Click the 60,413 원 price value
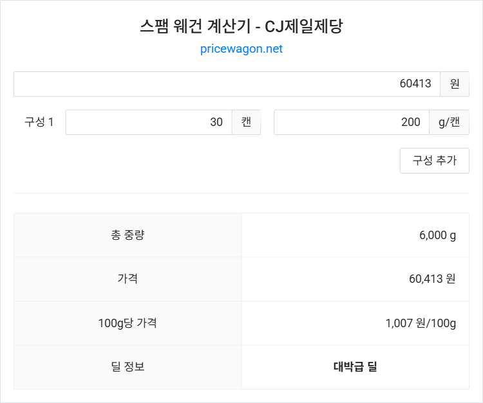 [x=432, y=279]
